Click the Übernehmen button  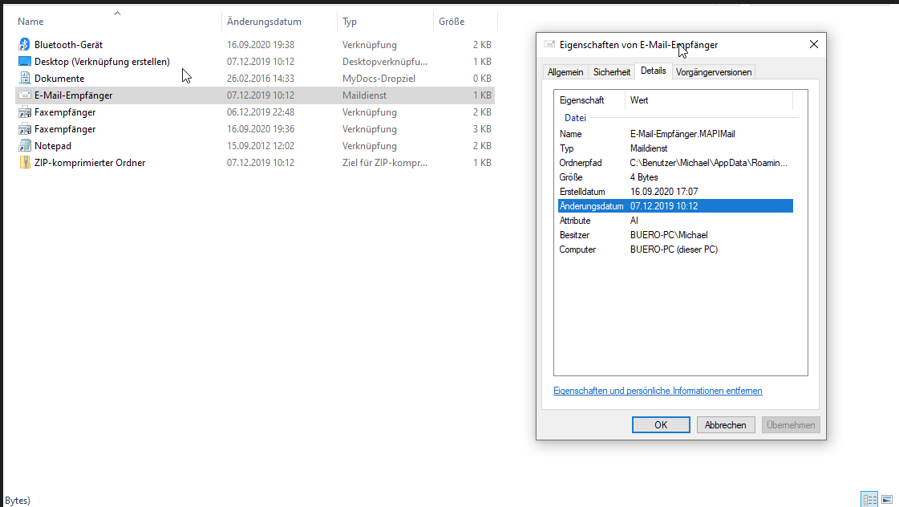click(791, 425)
